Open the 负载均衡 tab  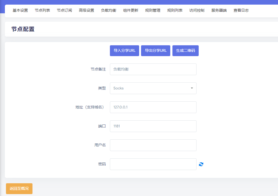pos(109,11)
